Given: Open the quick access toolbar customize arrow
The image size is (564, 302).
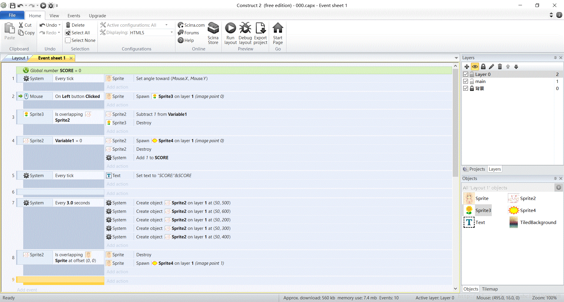Looking at the screenshot, I should (57, 5).
